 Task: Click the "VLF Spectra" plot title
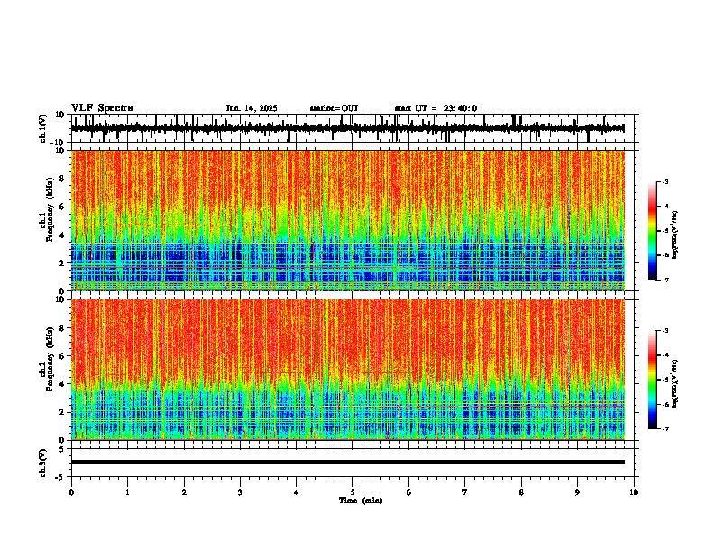(102, 108)
